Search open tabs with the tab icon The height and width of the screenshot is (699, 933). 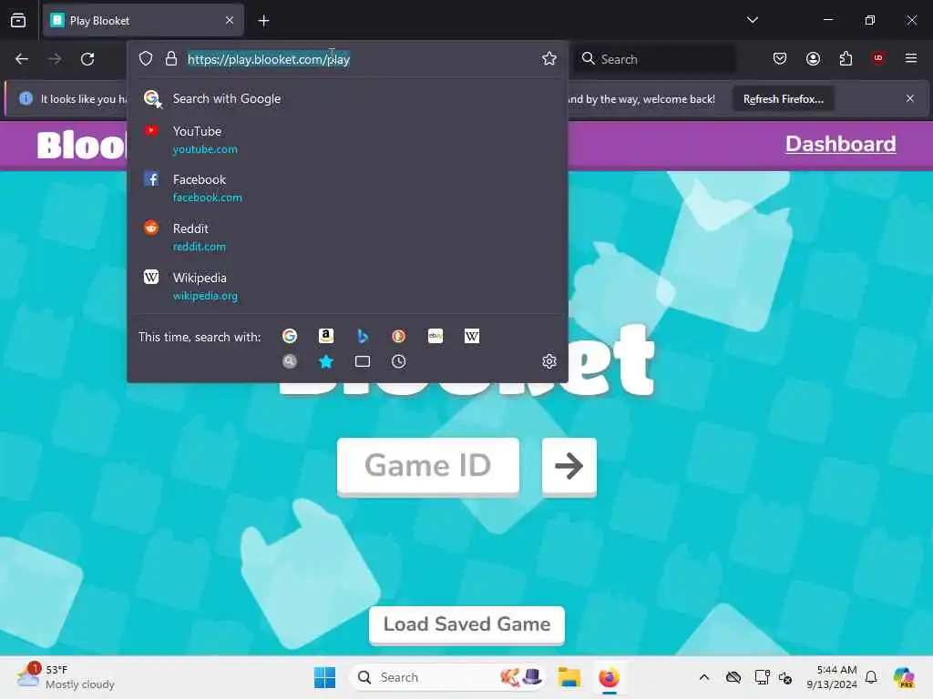(363, 361)
